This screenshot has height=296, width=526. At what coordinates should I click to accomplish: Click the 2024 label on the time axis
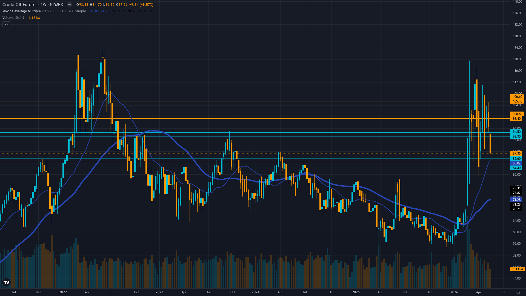(x=256, y=292)
